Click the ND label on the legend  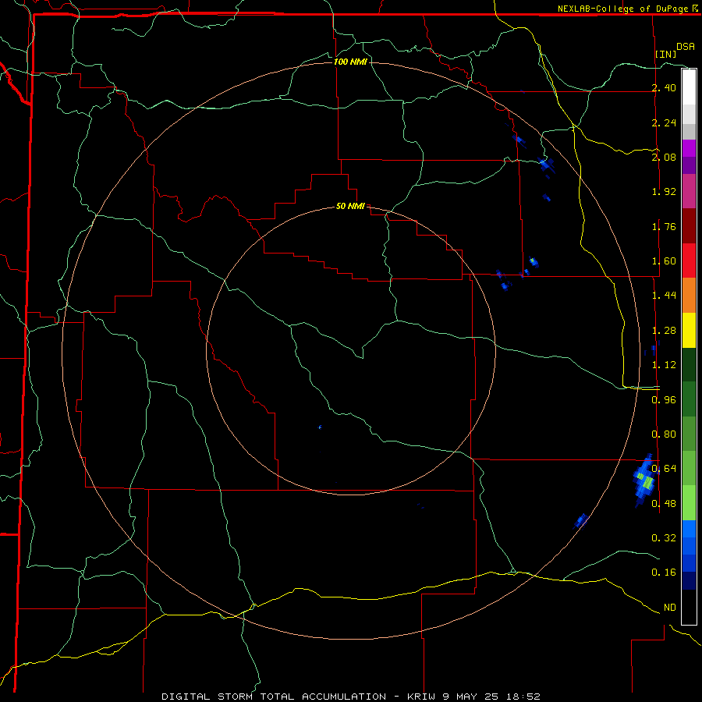670,608
